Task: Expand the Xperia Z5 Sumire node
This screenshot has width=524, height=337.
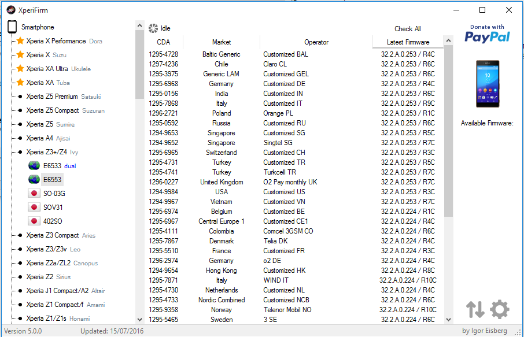Action: [x=20, y=124]
